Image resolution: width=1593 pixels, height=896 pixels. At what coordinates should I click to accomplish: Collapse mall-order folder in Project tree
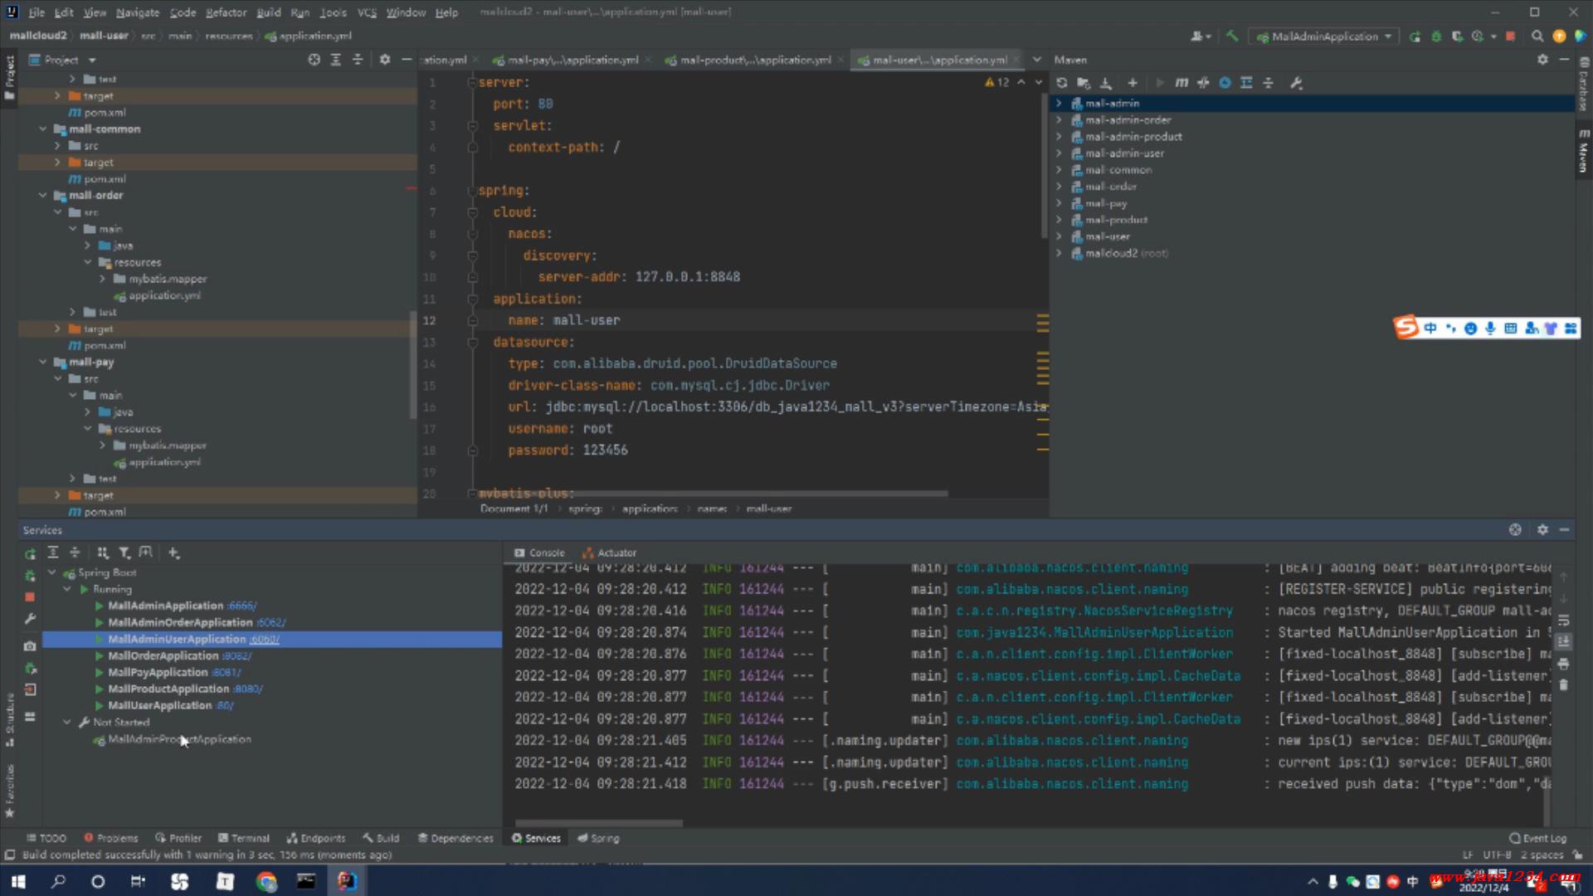click(43, 196)
